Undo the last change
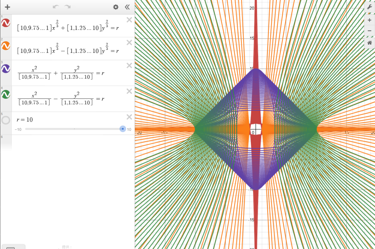 pyautogui.click(x=56, y=7)
